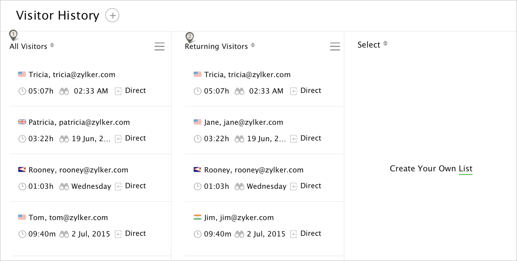Image resolution: width=517 pixels, height=261 pixels.
Task: Expand the Returning Visitors dropdown
Action: (x=253, y=45)
